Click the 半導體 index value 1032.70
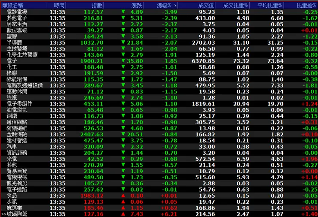 tap(92, 43)
